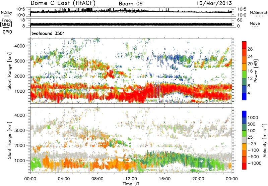Click the '500' value on the Velocity scale
Viewport: 268px width, 186px height.
[252, 124]
